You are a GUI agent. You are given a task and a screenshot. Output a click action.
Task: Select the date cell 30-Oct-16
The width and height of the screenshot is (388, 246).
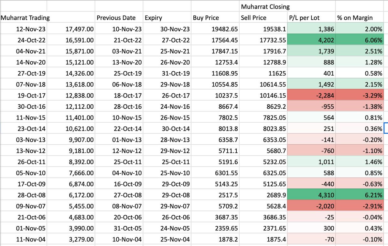coord(24,106)
